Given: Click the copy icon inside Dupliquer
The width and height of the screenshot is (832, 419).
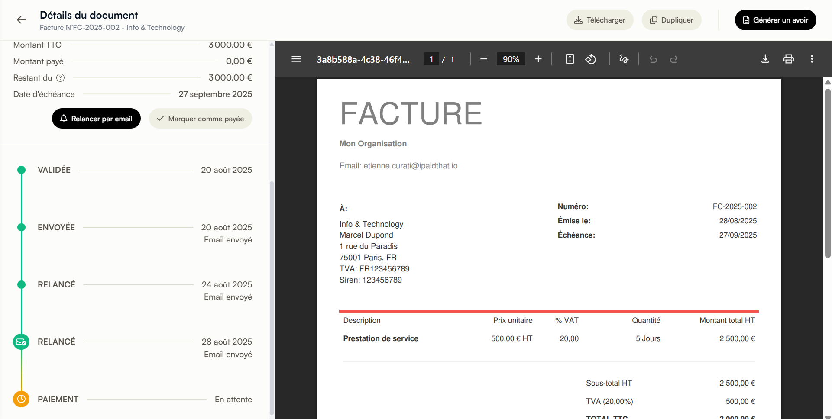Looking at the screenshot, I should pyautogui.click(x=654, y=20).
